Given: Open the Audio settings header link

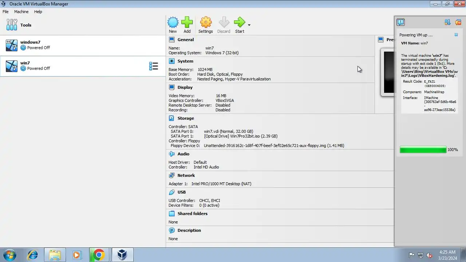Looking at the screenshot, I should click(183, 154).
